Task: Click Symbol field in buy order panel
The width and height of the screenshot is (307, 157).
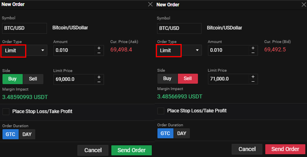Action: pos(24,28)
